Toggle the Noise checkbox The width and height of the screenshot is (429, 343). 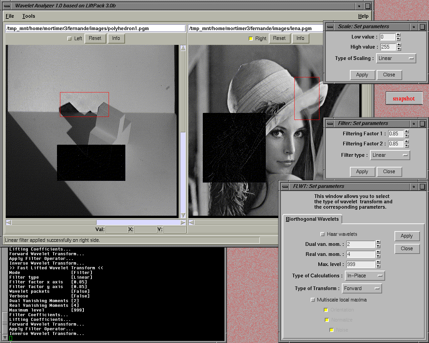331,330
